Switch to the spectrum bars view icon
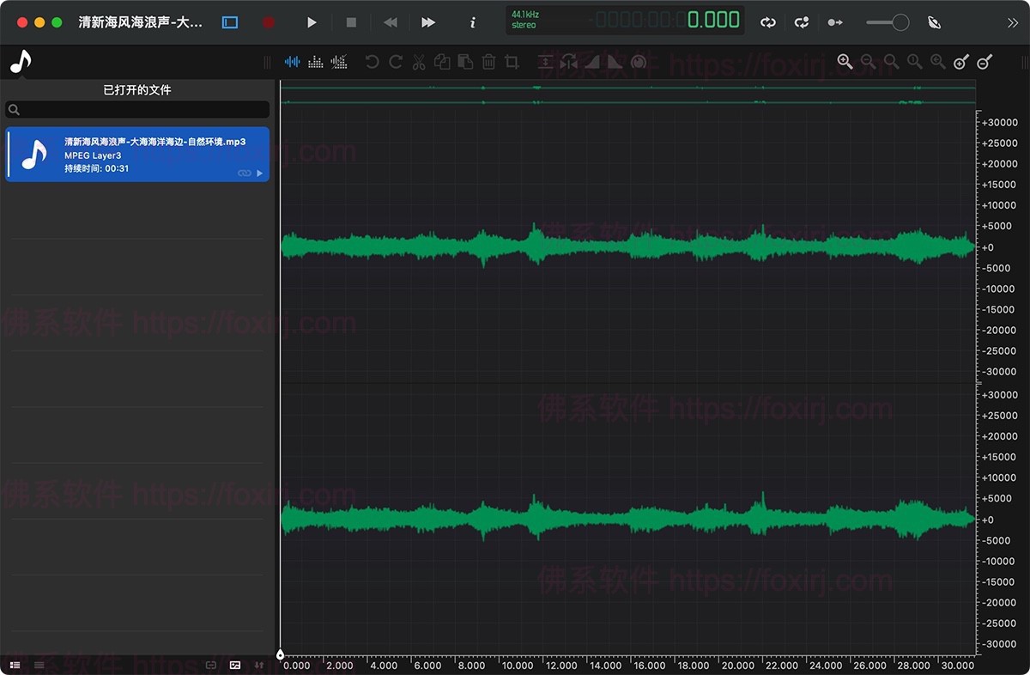Screen dimensions: 1030x675 (316, 62)
